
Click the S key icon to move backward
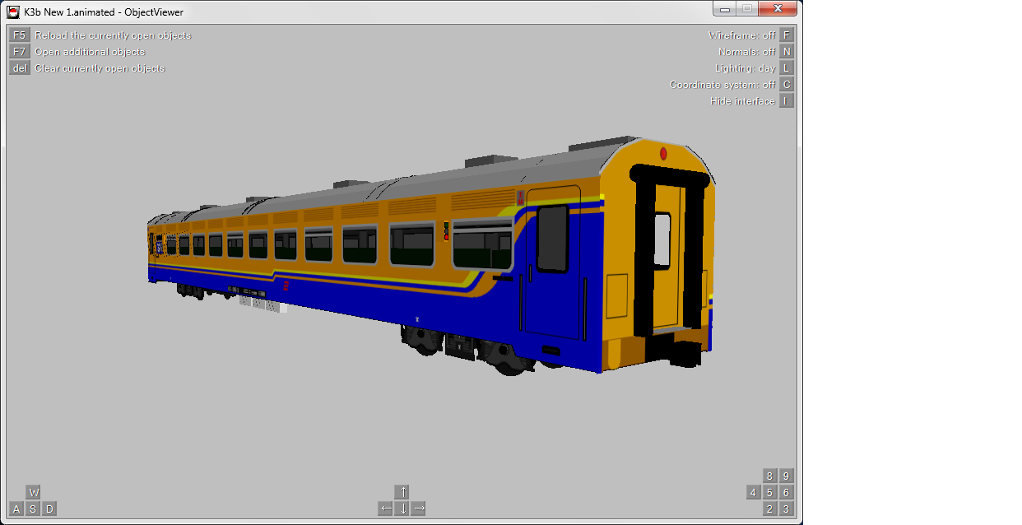pyautogui.click(x=33, y=508)
